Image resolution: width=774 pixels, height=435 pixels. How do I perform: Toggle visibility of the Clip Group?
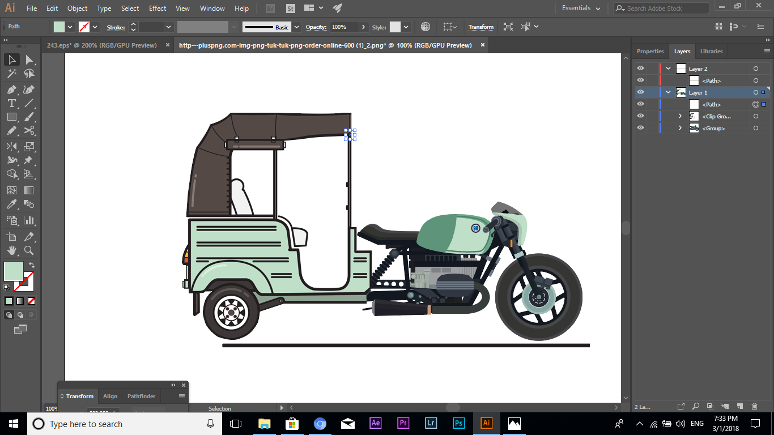[640, 116]
